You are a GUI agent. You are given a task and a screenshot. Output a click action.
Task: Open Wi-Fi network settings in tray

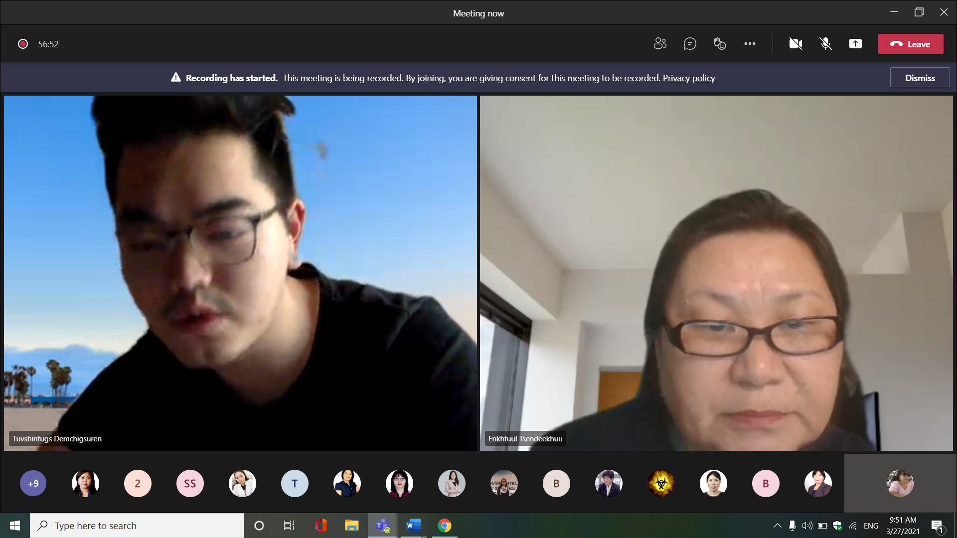pyautogui.click(x=853, y=526)
